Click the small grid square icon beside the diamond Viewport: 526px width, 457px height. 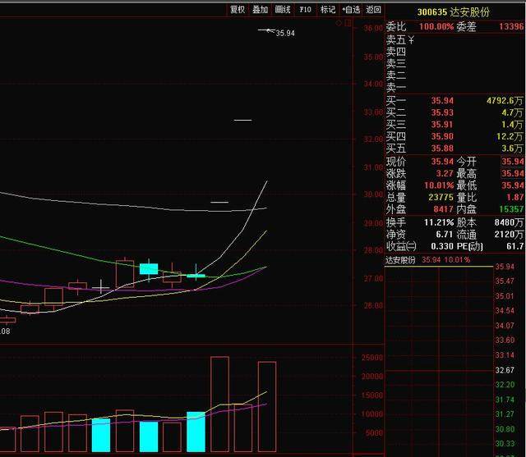[x=348, y=23]
